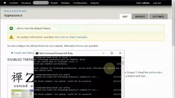Click the Install new theme link

(24, 53)
